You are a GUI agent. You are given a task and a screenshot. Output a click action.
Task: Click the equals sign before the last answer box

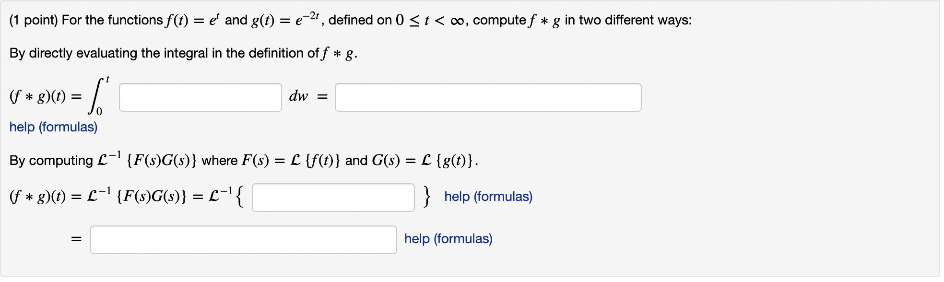(x=76, y=239)
